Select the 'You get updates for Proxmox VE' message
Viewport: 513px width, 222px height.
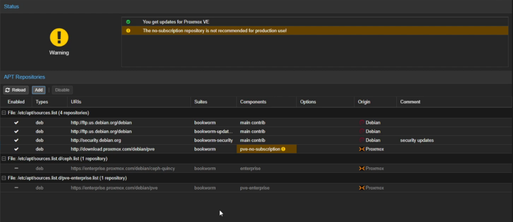pos(315,22)
